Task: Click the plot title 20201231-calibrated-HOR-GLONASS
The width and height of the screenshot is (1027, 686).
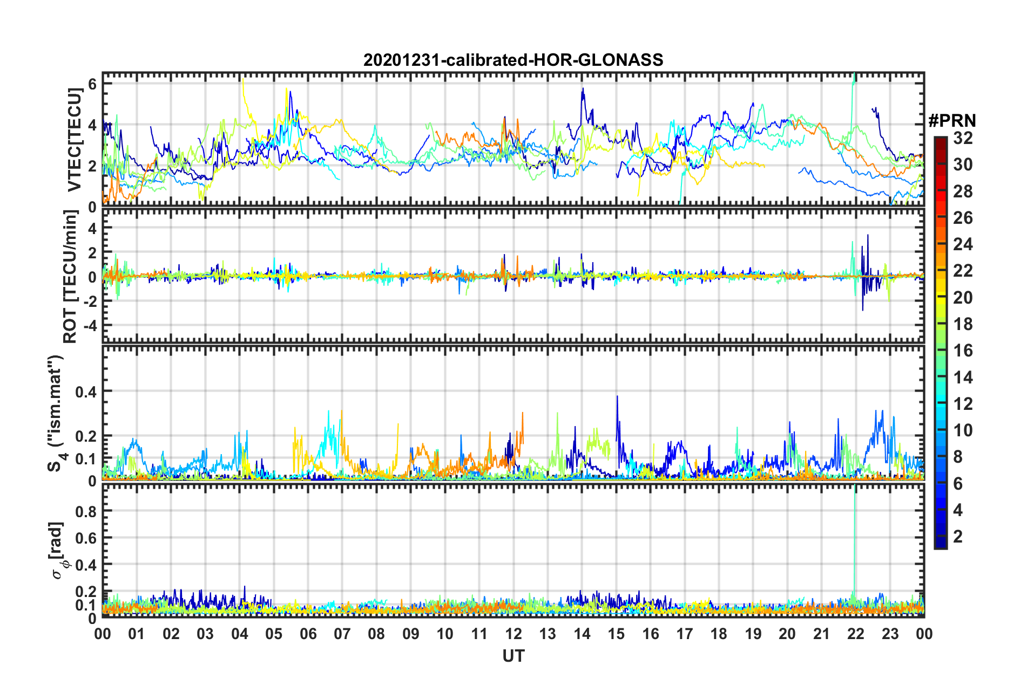Action: pyautogui.click(x=513, y=60)
